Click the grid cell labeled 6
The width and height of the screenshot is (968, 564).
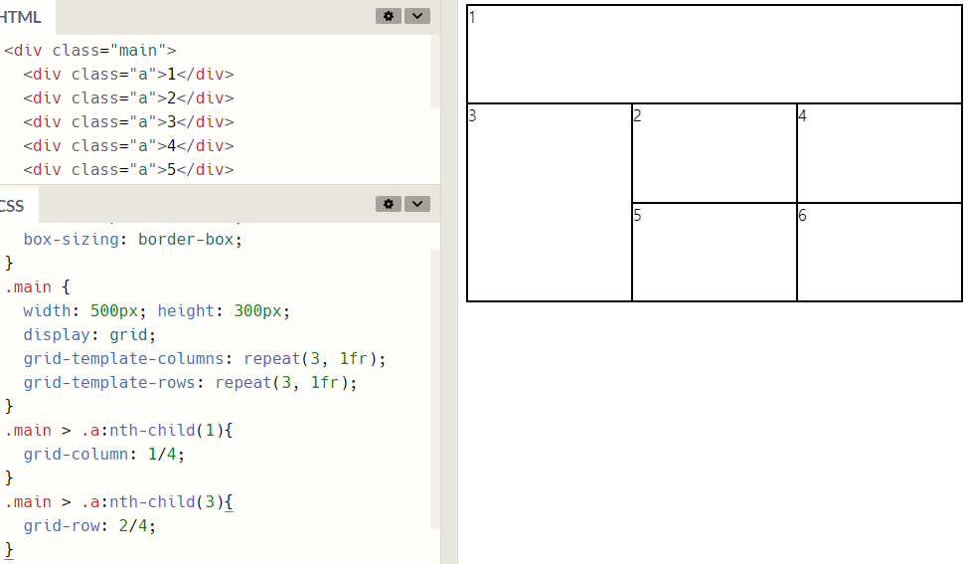tap(880, 252)
